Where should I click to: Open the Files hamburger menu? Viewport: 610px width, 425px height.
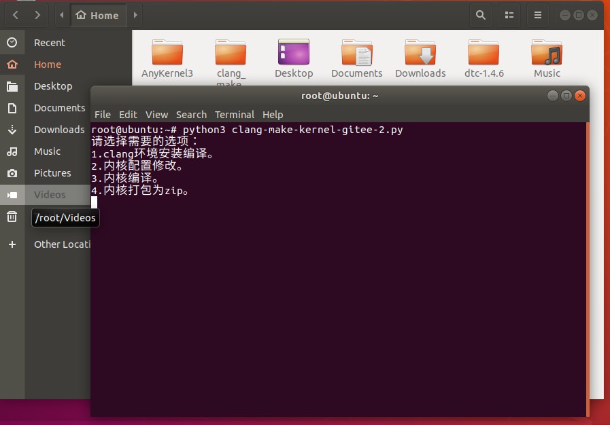tap(538, 15)
